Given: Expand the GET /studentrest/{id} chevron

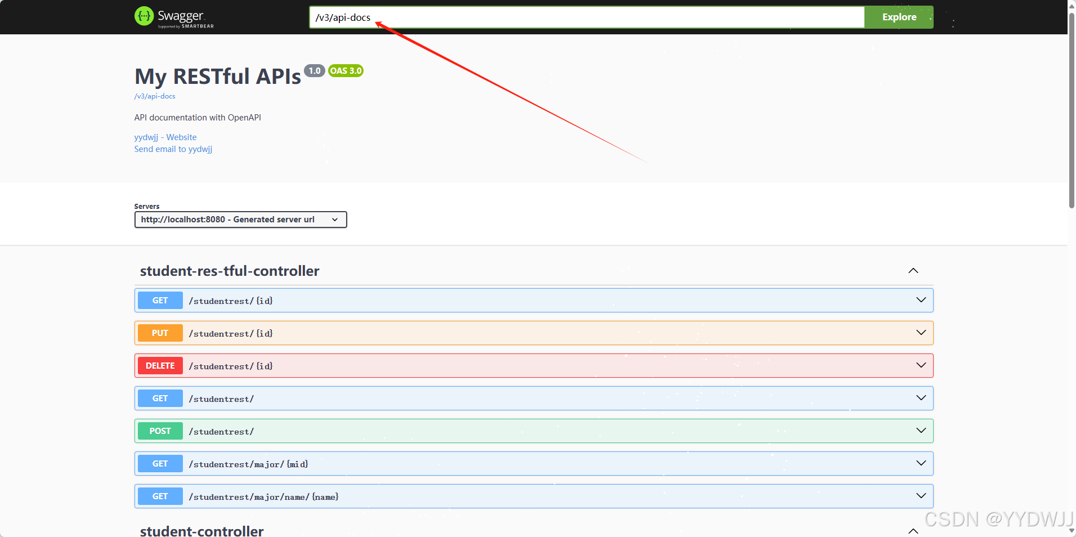Looking at the screenshot, I should [x=921, y=300].
